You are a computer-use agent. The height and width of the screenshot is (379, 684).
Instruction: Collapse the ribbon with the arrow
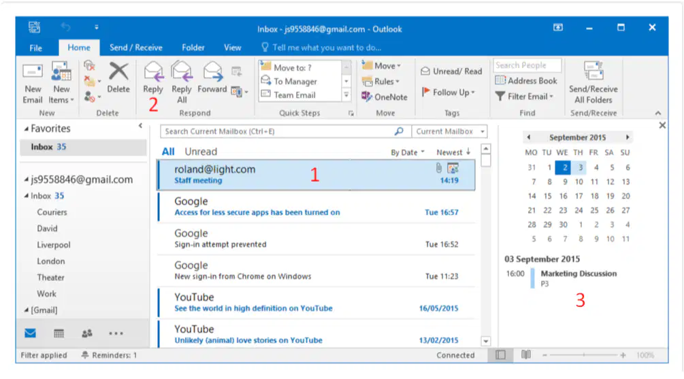[x=658, y=113]
